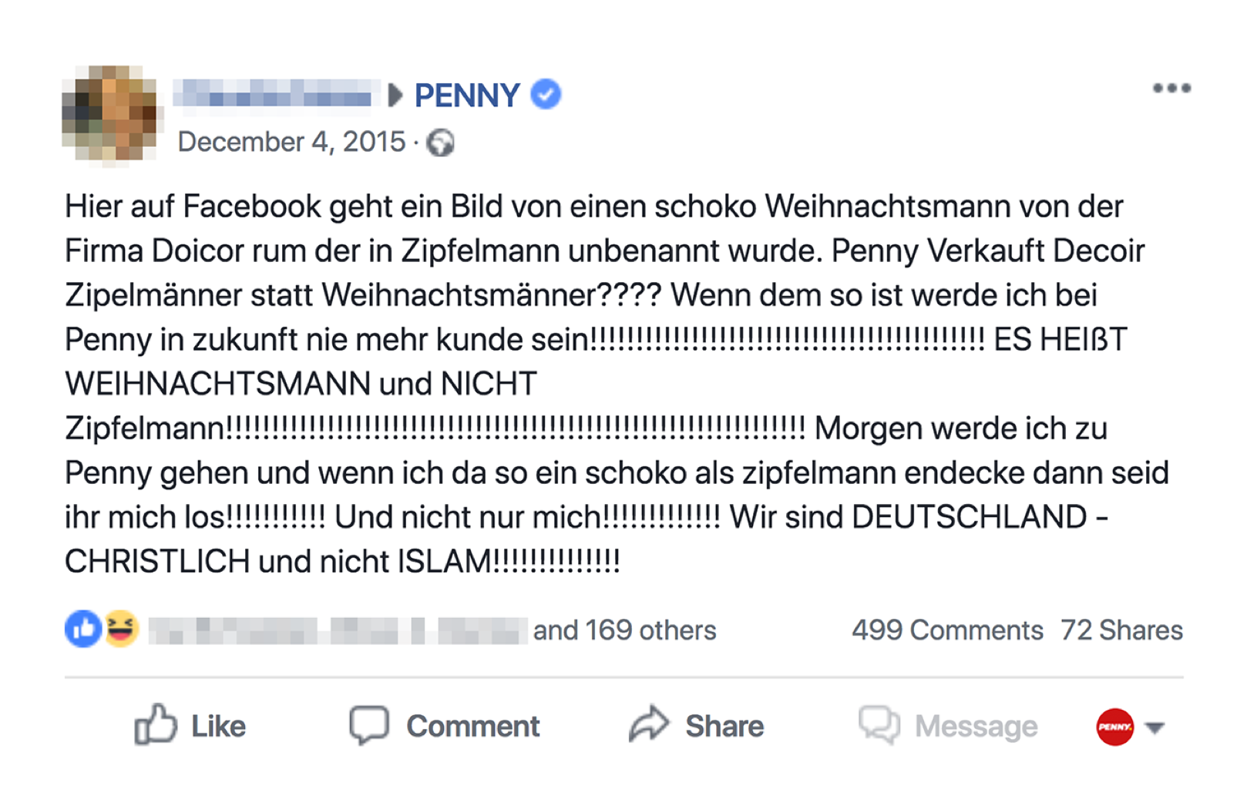Click the thumbs-up icon in Like button
The image size is (1247, 803).
coord(156,725)
